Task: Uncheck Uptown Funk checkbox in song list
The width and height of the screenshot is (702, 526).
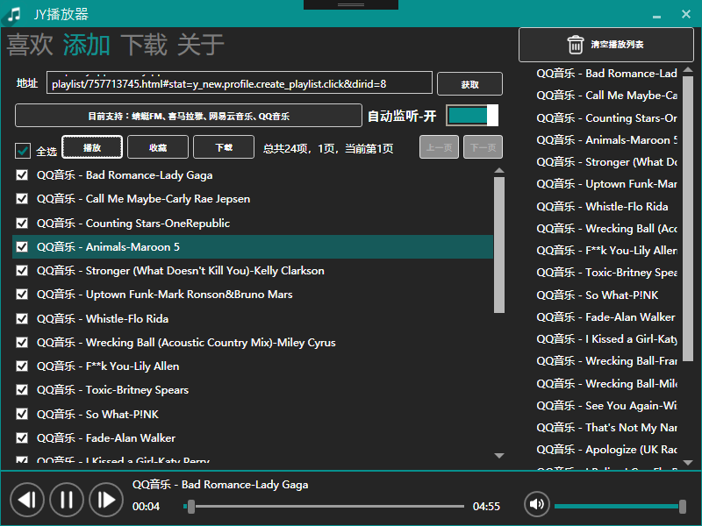Action: point(22,295)
